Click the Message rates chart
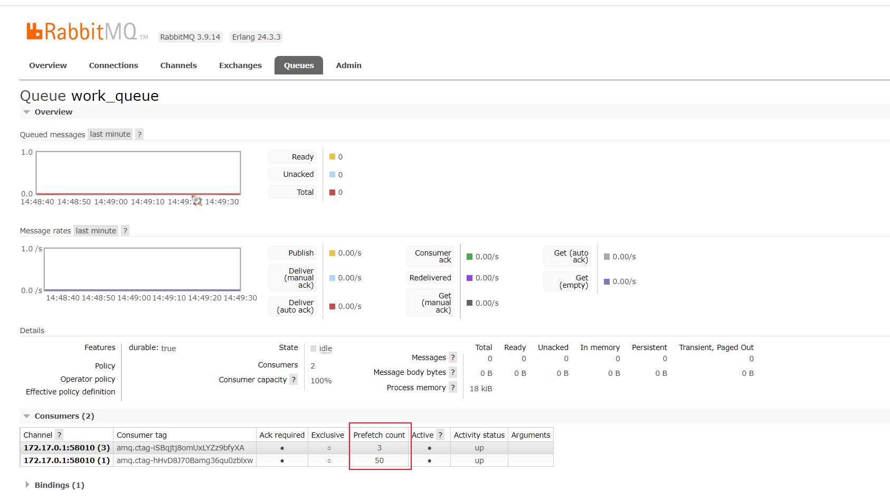The width and height of the screenshot is (890, 500). tap(143, 269)
